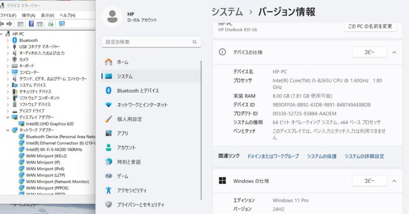This screenshot has height=214, width=409.
Task: Open 個人用設定 personalization settings
Action: coord(151,119)
